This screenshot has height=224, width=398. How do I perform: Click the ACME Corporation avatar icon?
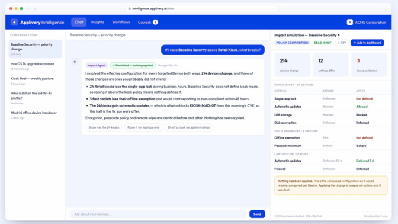point(350,23)
